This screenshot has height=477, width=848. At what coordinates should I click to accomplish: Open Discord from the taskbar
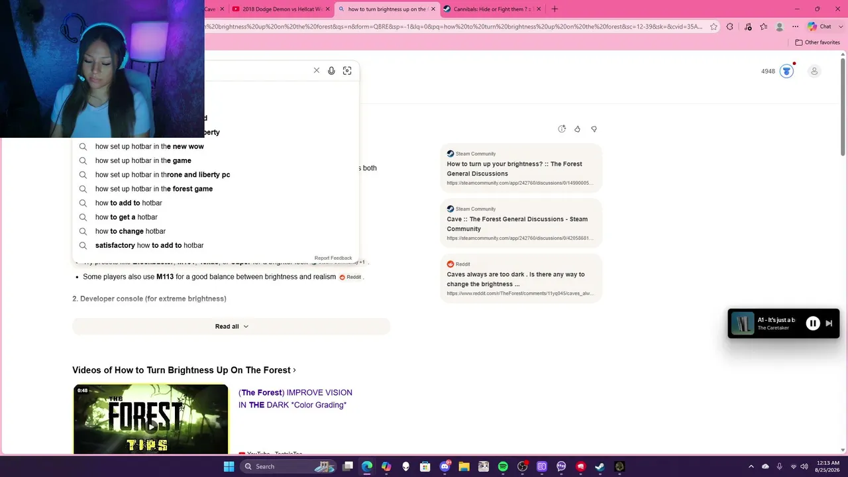(445, 466)
